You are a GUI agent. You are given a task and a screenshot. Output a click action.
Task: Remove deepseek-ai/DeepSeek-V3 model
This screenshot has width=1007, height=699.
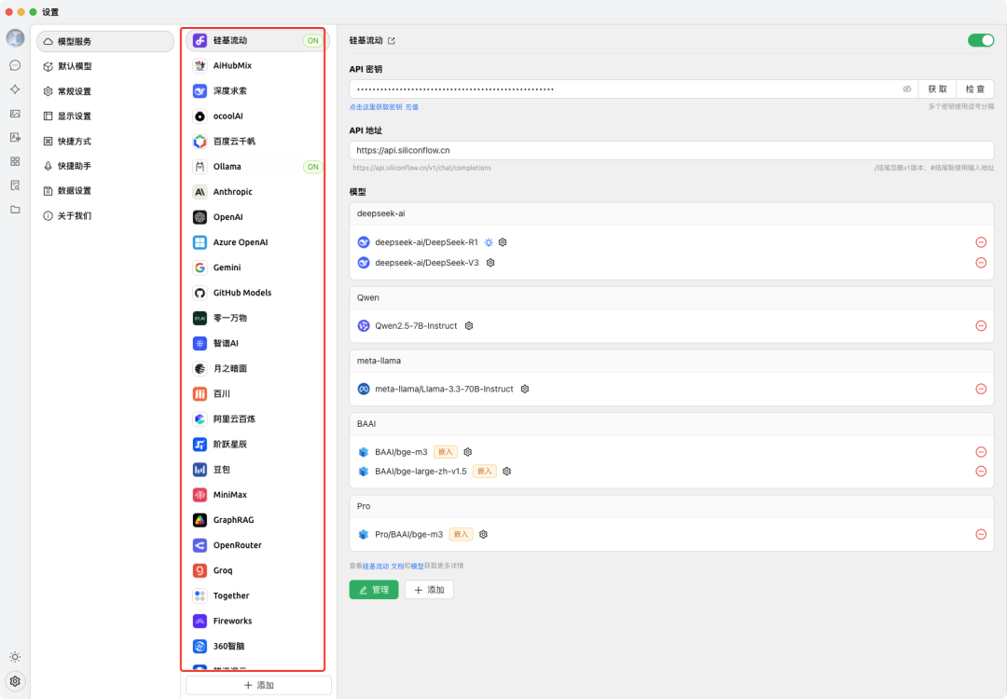(981, 263)
